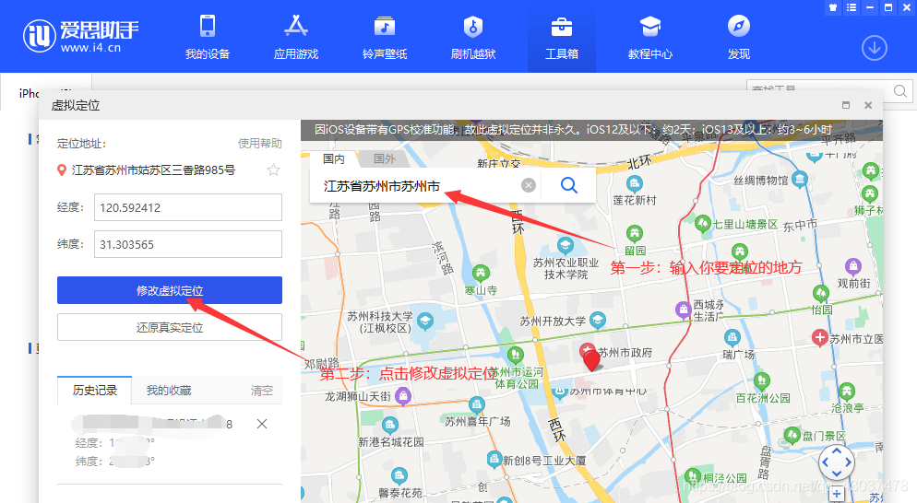917x503 pixels.
Task: Click the 苏州科技大学 map marker
Action: coord(425,321)
